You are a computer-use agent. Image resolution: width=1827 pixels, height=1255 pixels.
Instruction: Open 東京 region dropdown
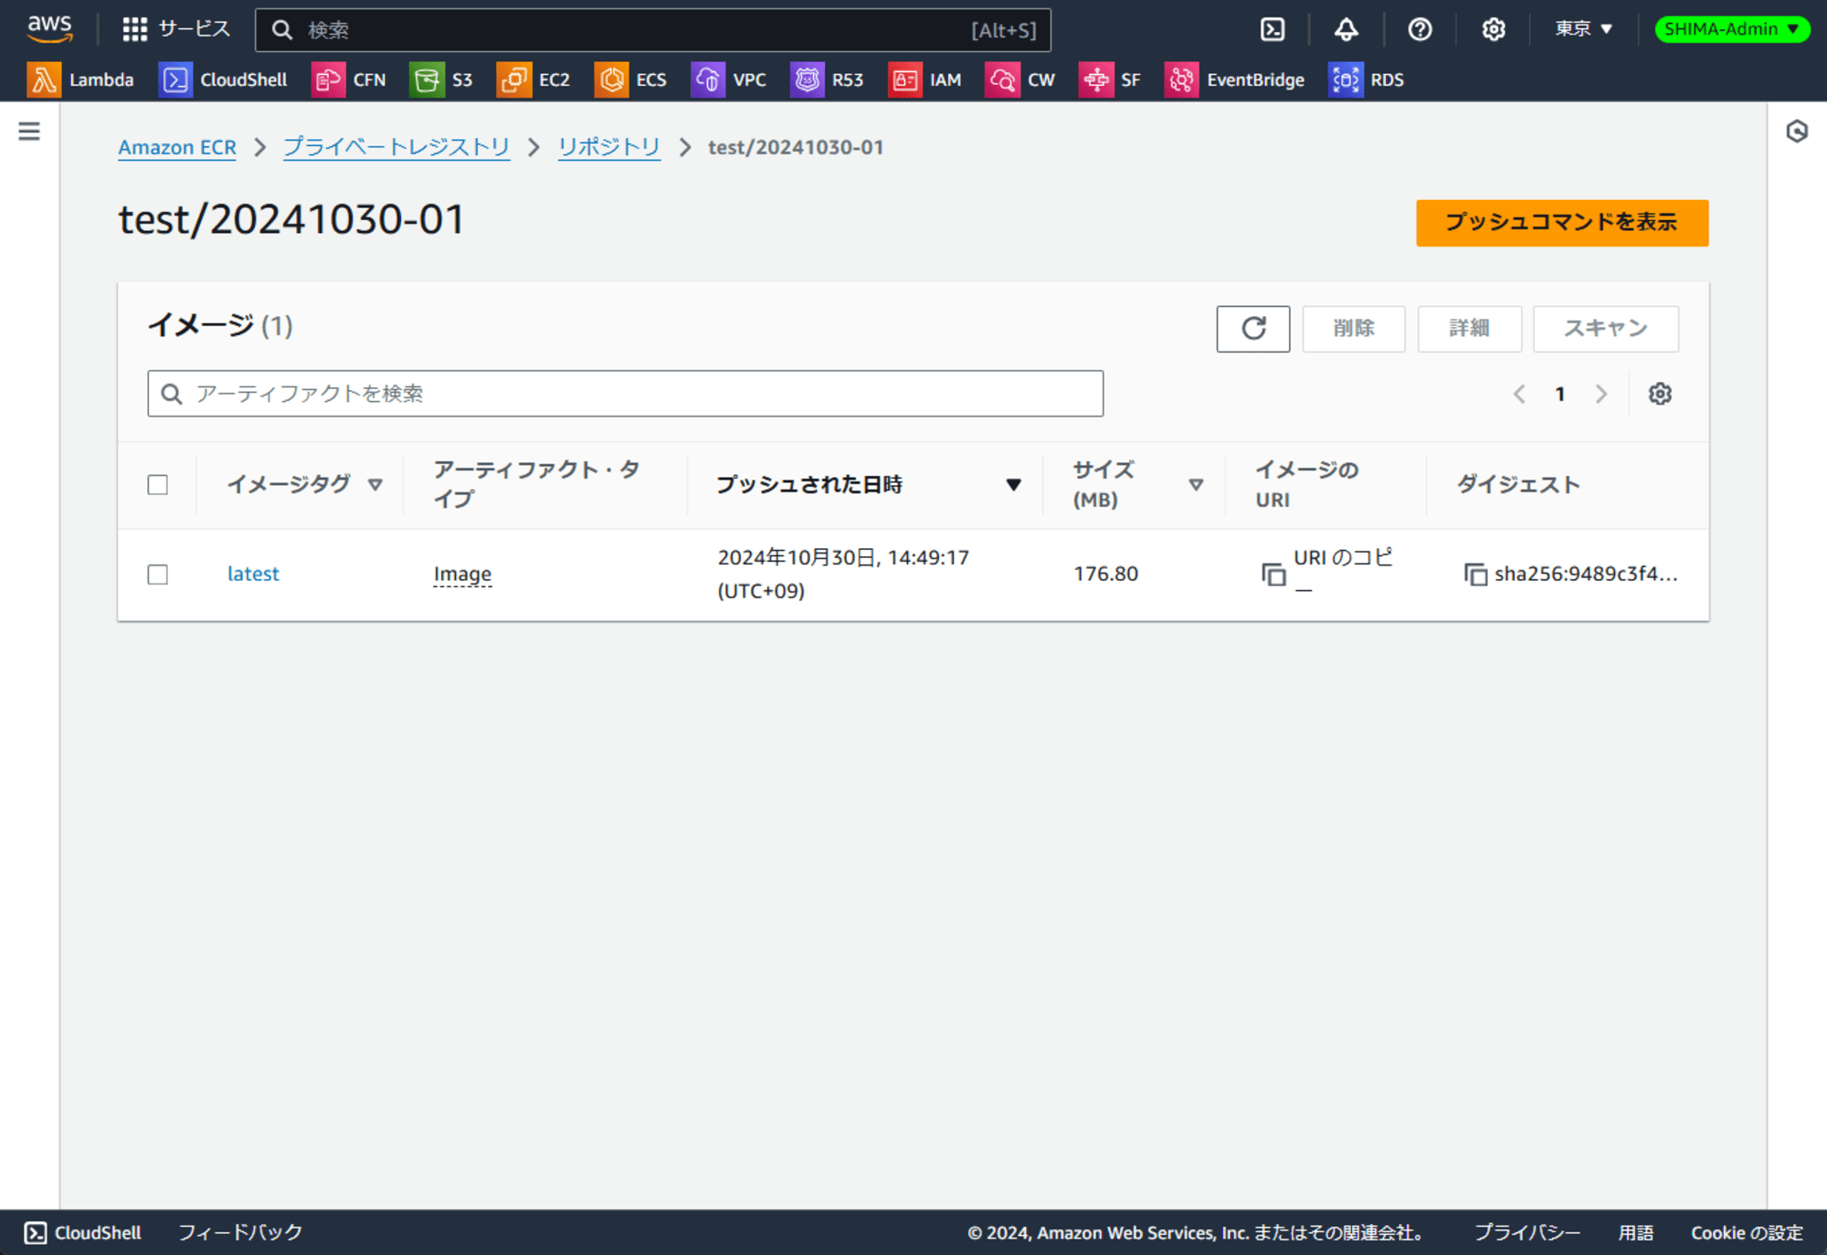1584,29
